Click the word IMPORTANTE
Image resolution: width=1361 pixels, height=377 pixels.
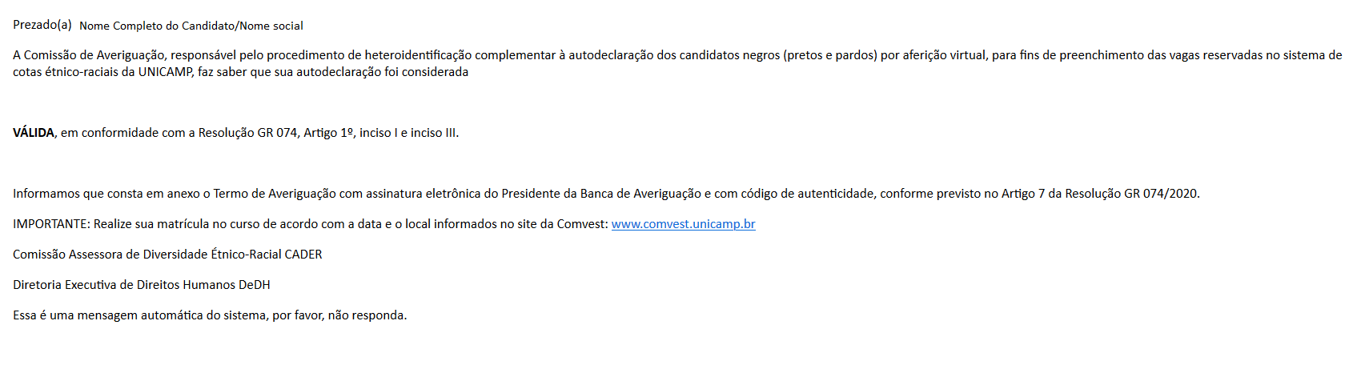pos(50,224)
